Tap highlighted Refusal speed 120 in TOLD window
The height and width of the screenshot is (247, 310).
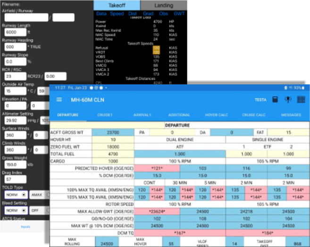pyautogui.click(x=156, y=48)
